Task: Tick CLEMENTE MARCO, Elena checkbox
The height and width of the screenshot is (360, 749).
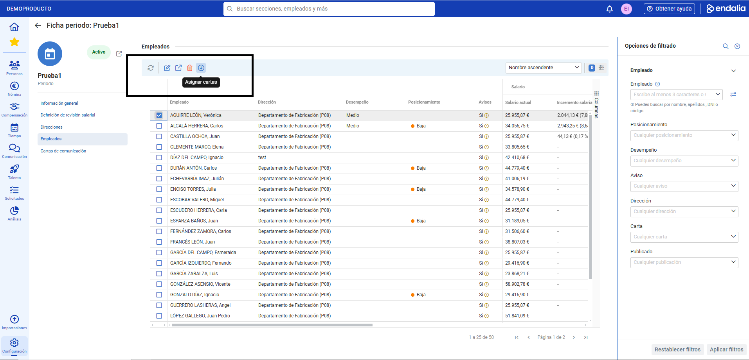Action: tap(159, 147)
